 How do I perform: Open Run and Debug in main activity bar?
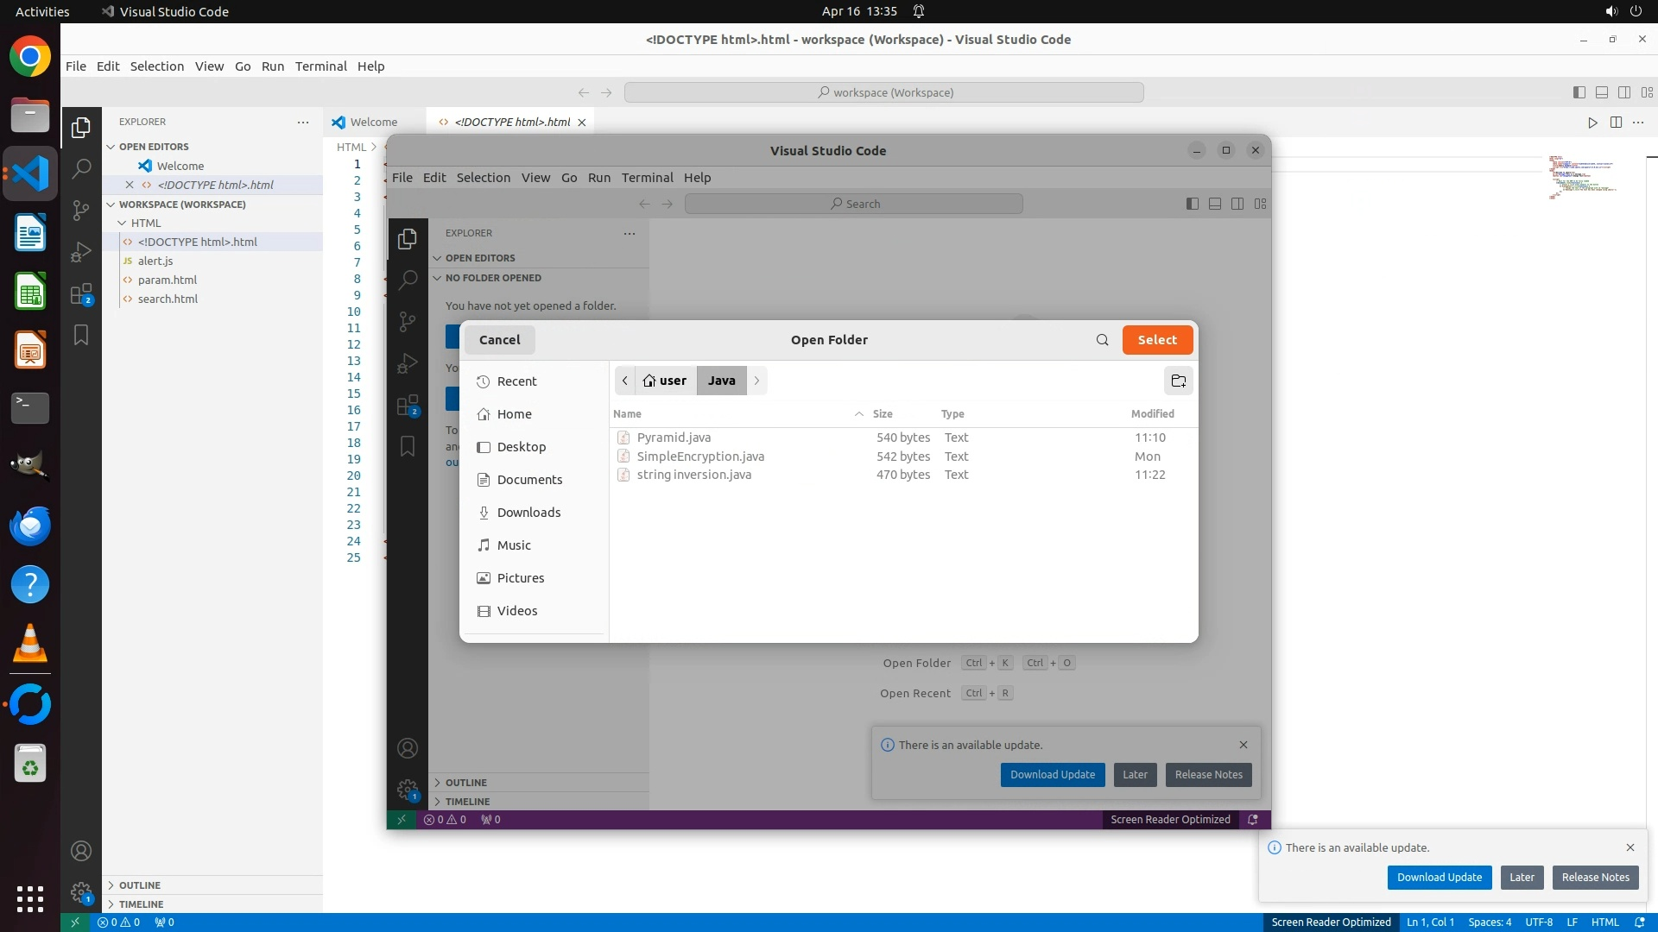[81, 252]
